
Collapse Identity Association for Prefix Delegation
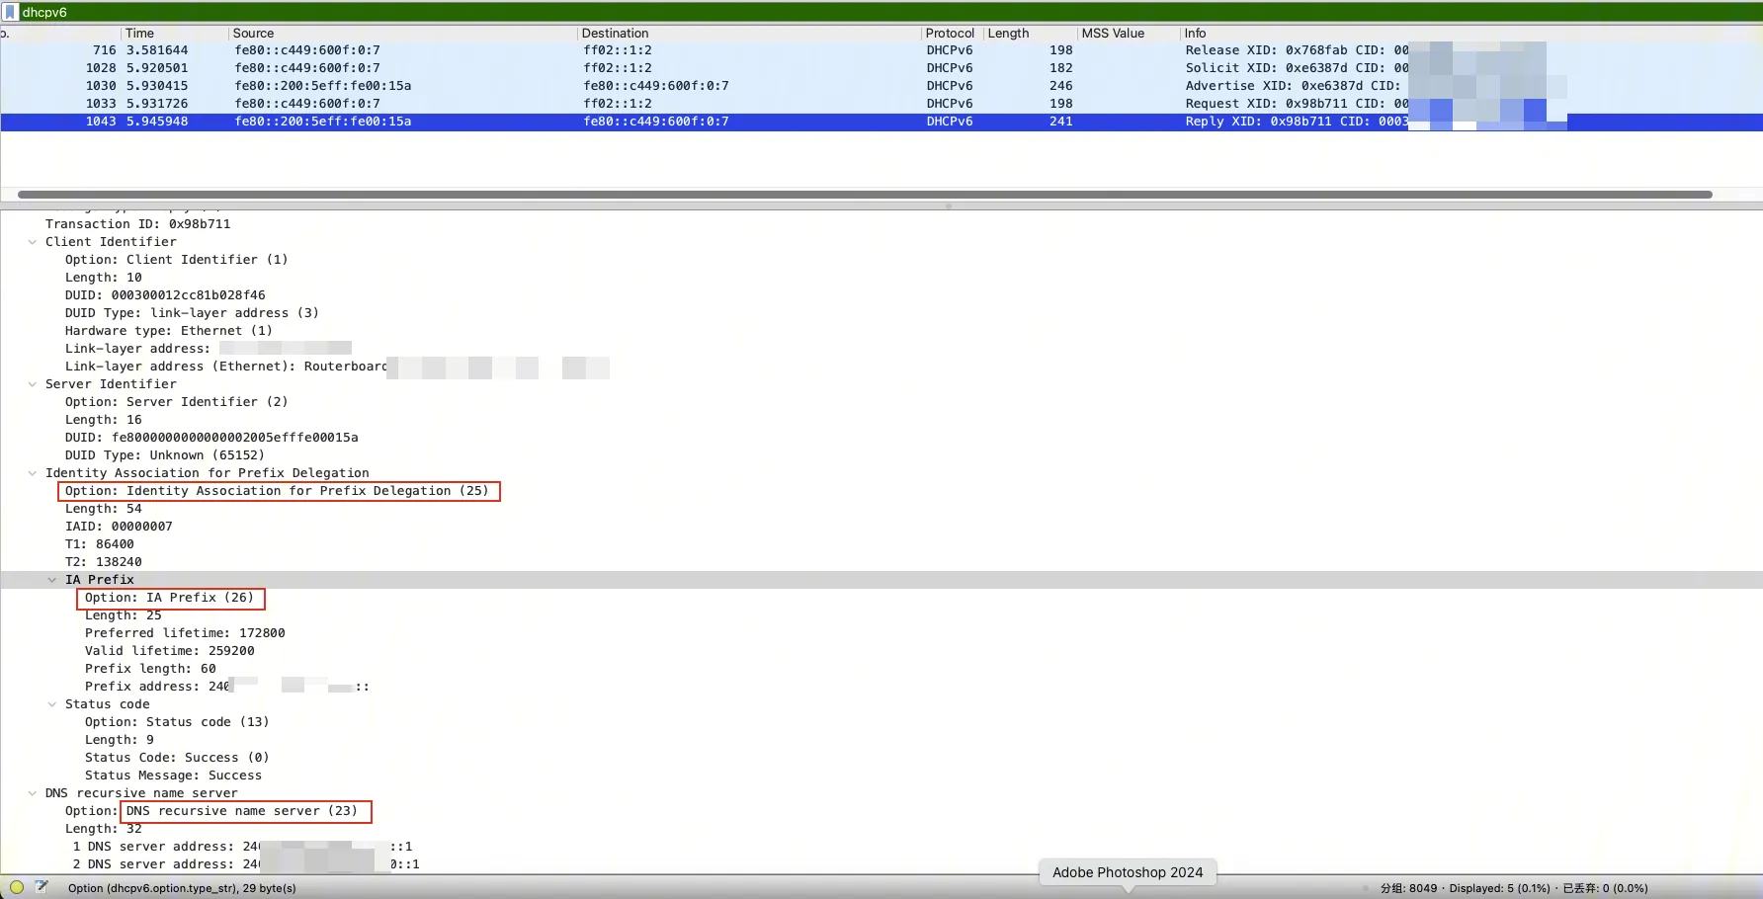click(x=33, y=473)
